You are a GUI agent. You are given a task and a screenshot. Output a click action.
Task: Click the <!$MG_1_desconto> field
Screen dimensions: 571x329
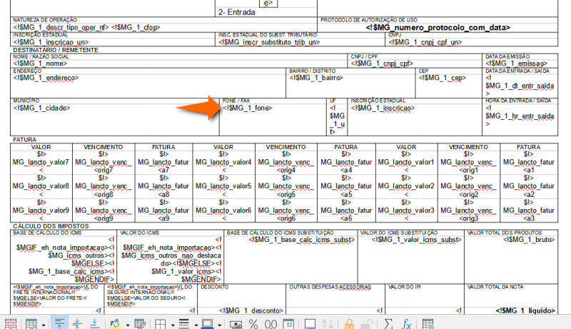(251, 311)
